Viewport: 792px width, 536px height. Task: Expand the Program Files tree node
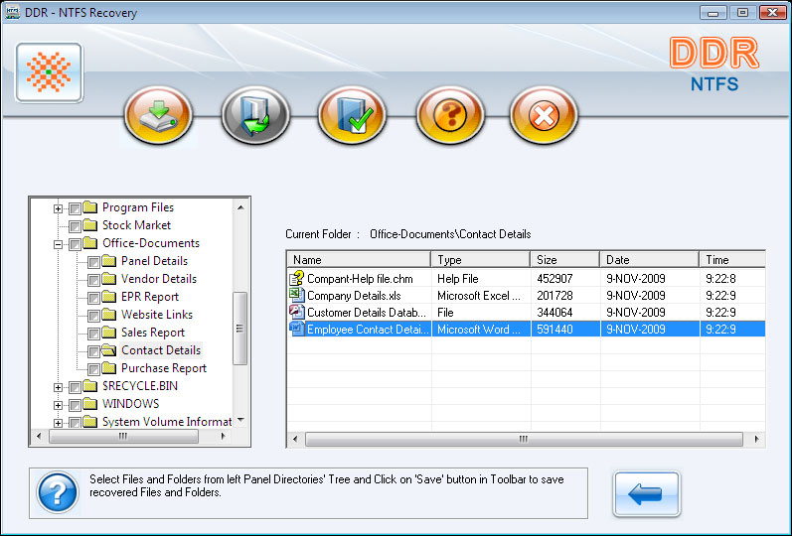[x=58, y=208]
